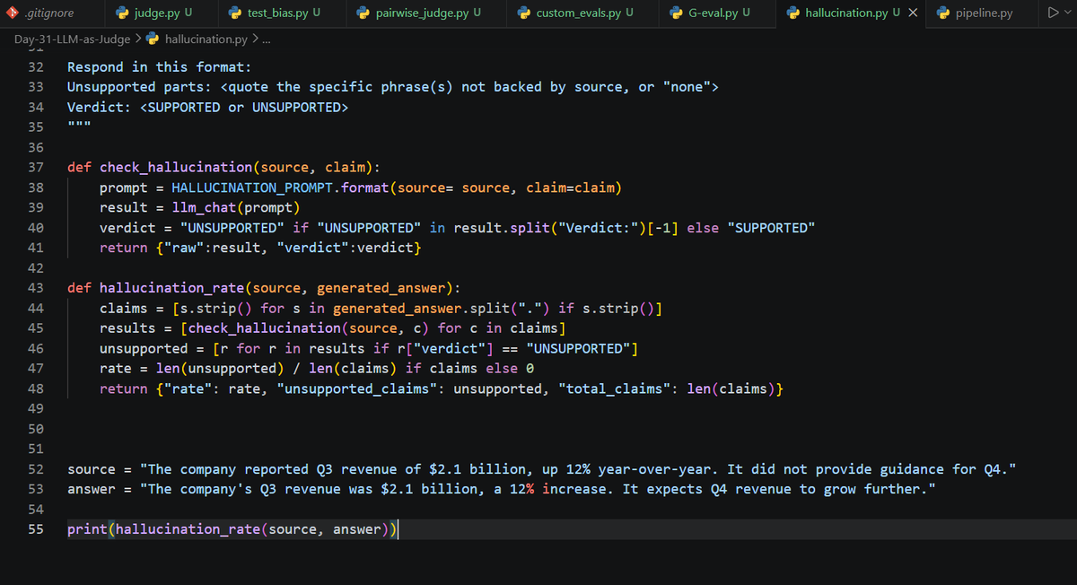Click 'answer' variable on line 53
Image resolution: width=1077 pixels, height=585 pixels.
[92, 489]
